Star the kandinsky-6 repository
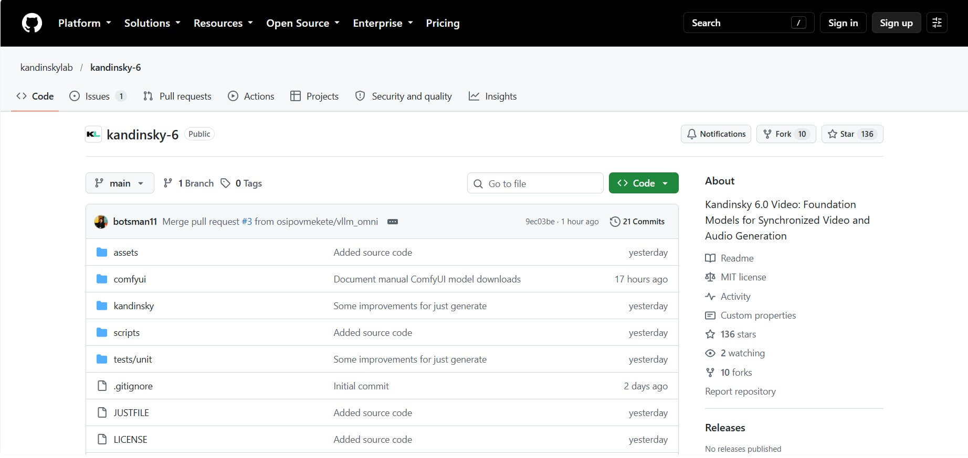 pos(852,134)
